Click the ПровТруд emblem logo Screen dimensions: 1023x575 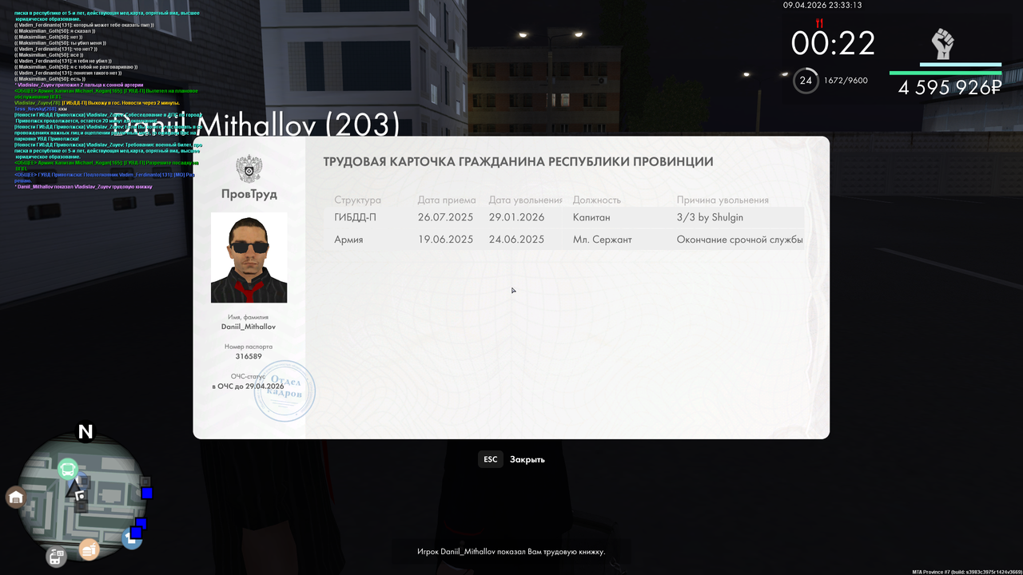(249, 169)
